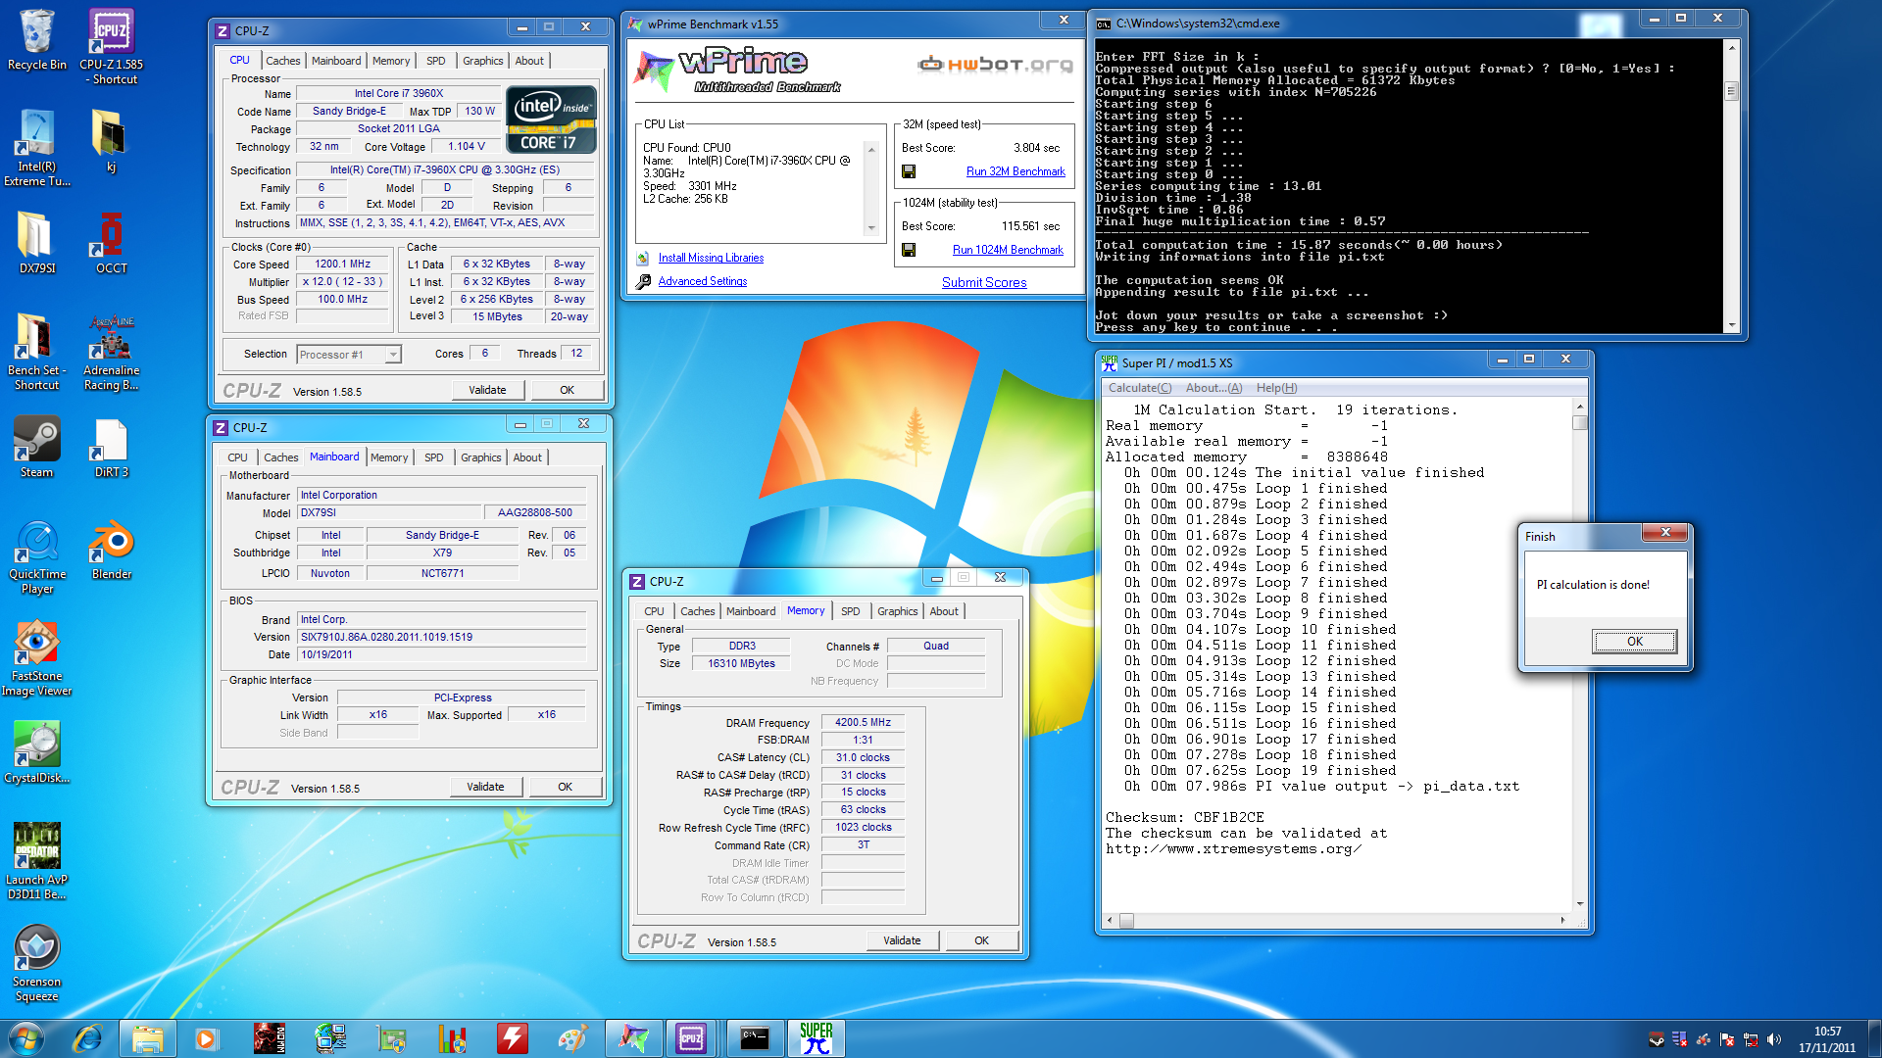Launch QuickTime Player desktop icon
The image size is (1882, 1058).
(36, 556)
